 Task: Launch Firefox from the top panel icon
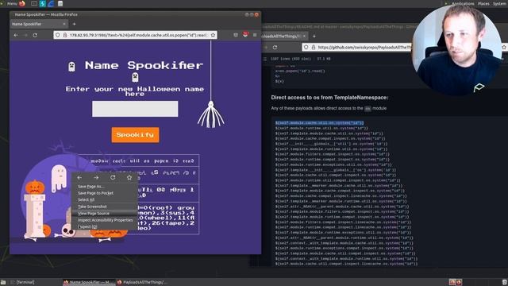(x=22, y=3)
